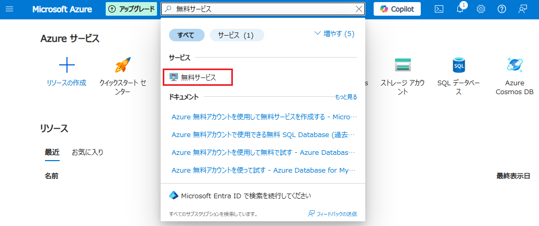Click the Azure Cosmos DB label text
Viewport: 539px width, 226px height.
click(514, 87)
